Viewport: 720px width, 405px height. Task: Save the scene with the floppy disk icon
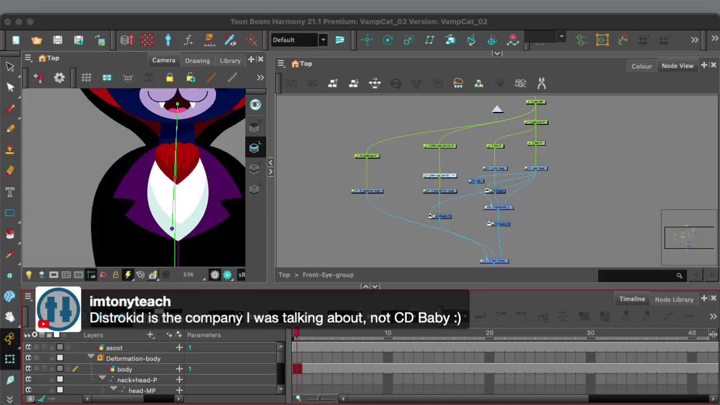click(57, 40)
